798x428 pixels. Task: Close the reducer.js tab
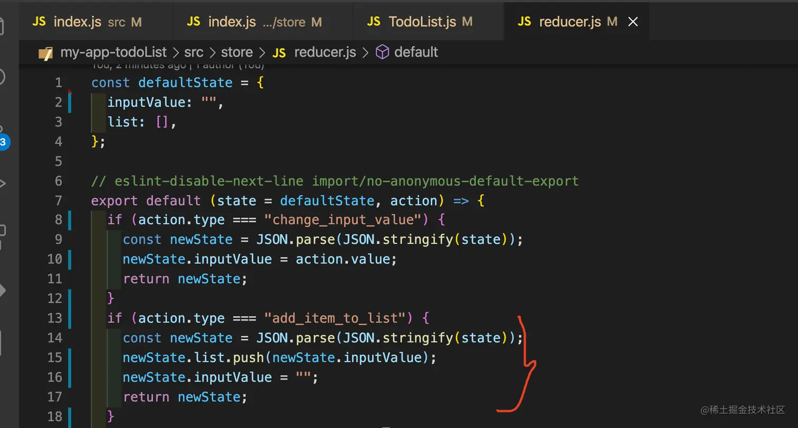click(x=632, y=22)
